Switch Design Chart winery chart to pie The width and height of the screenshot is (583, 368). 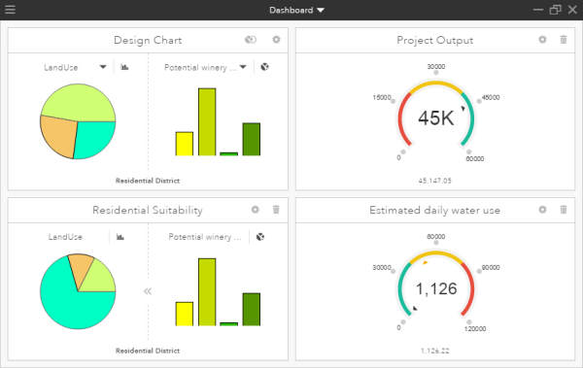[x=264, y=67]
